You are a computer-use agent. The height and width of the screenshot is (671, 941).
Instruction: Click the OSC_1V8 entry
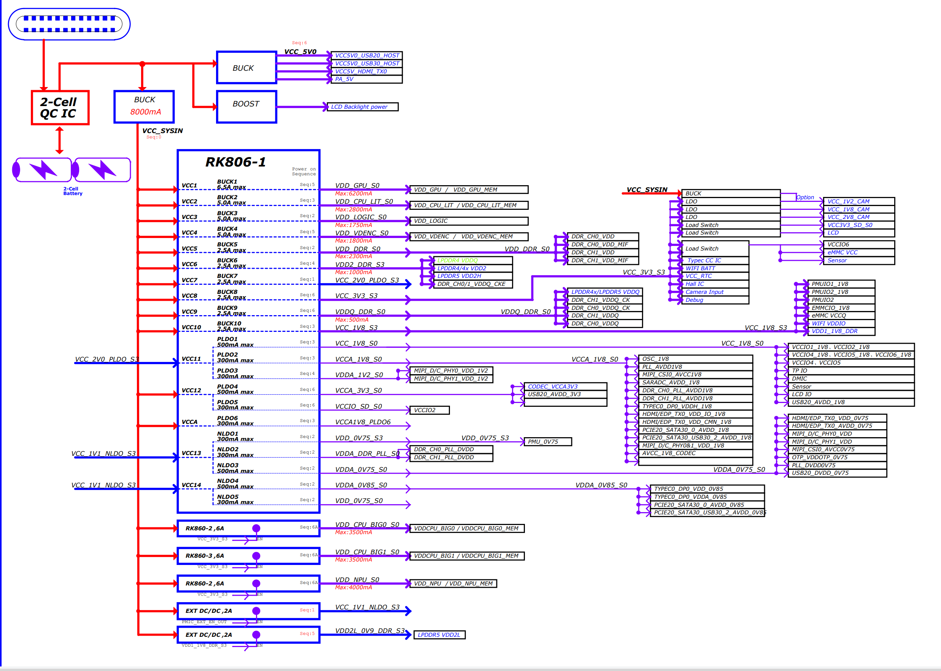pyautogui.click(x=696, y=359)
